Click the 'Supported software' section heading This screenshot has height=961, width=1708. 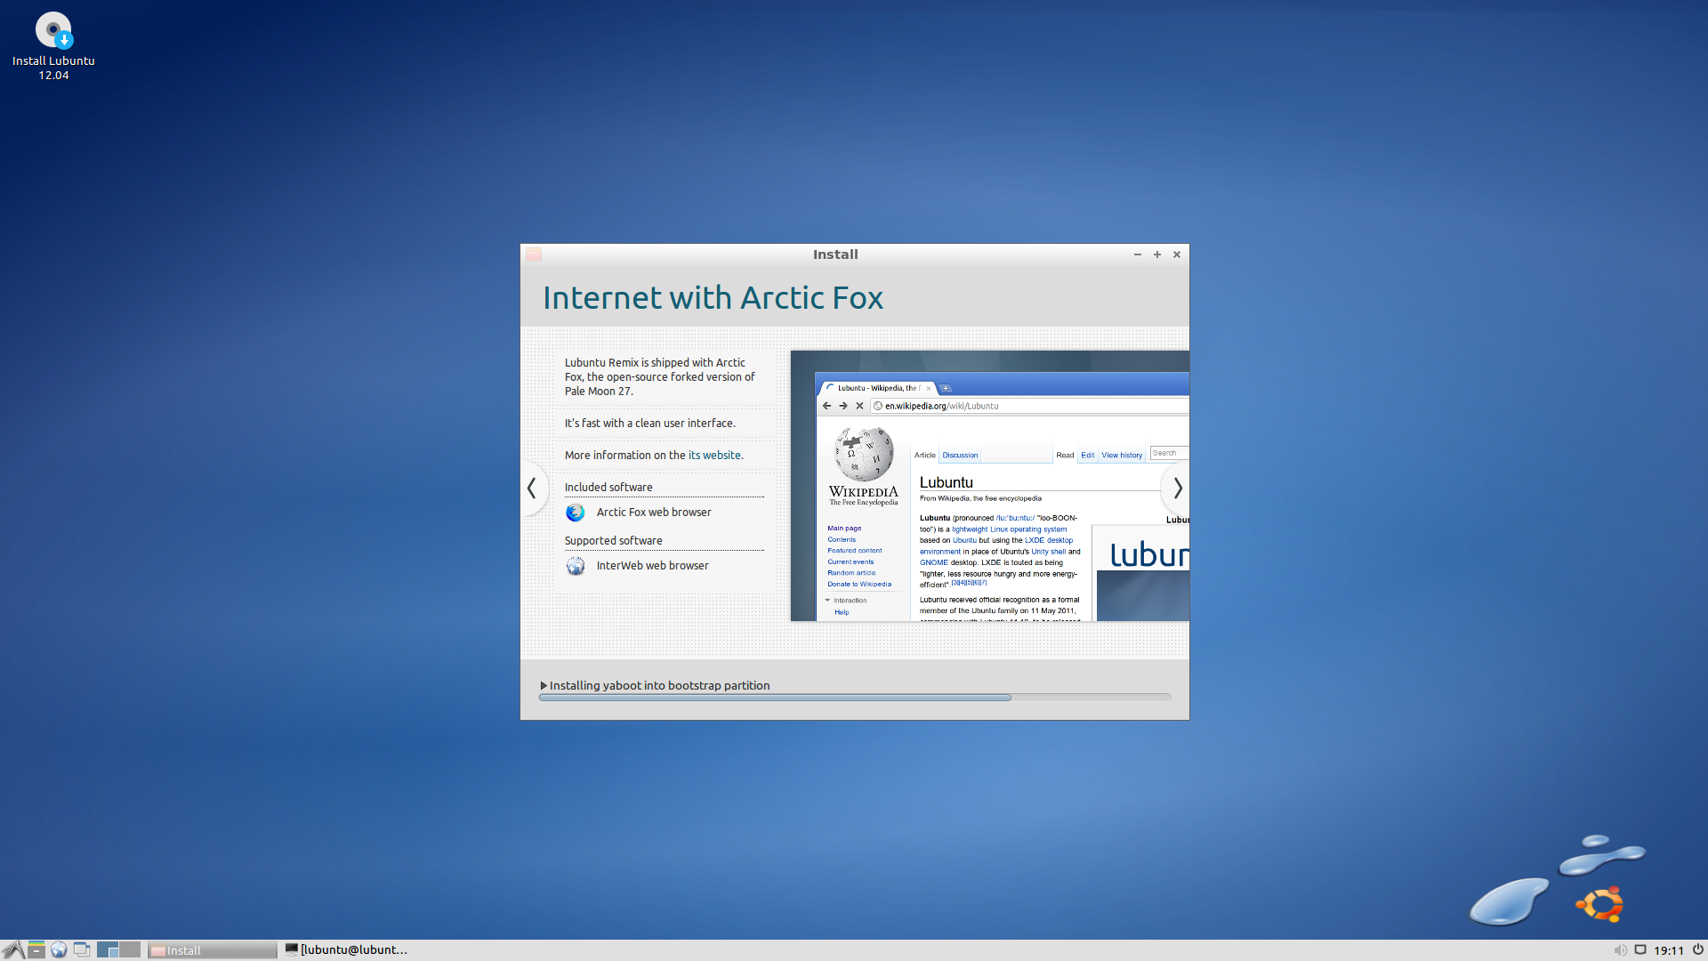(614, 541)
